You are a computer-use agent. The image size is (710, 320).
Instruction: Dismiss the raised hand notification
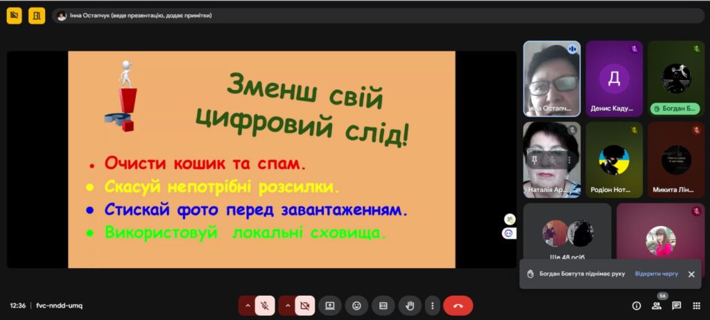pos(691,274)
